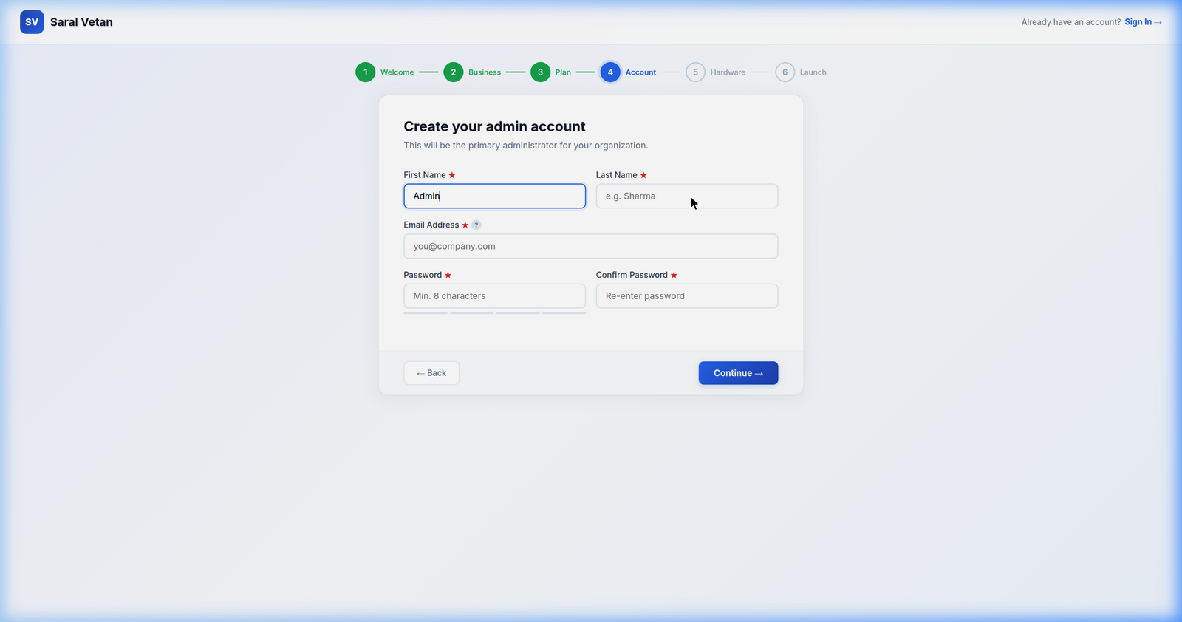Click the First Name label
The height and width of the screenshot is (622, 1182).
pos(425,175)
